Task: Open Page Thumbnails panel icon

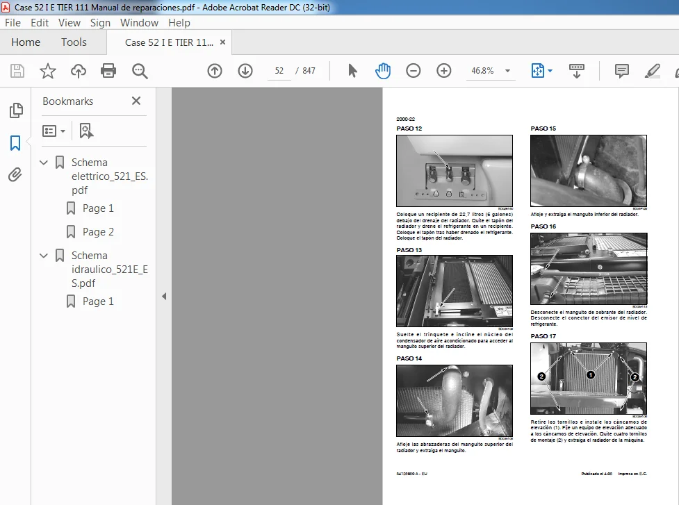Action: pyautogui.click(x=15, y=110)
